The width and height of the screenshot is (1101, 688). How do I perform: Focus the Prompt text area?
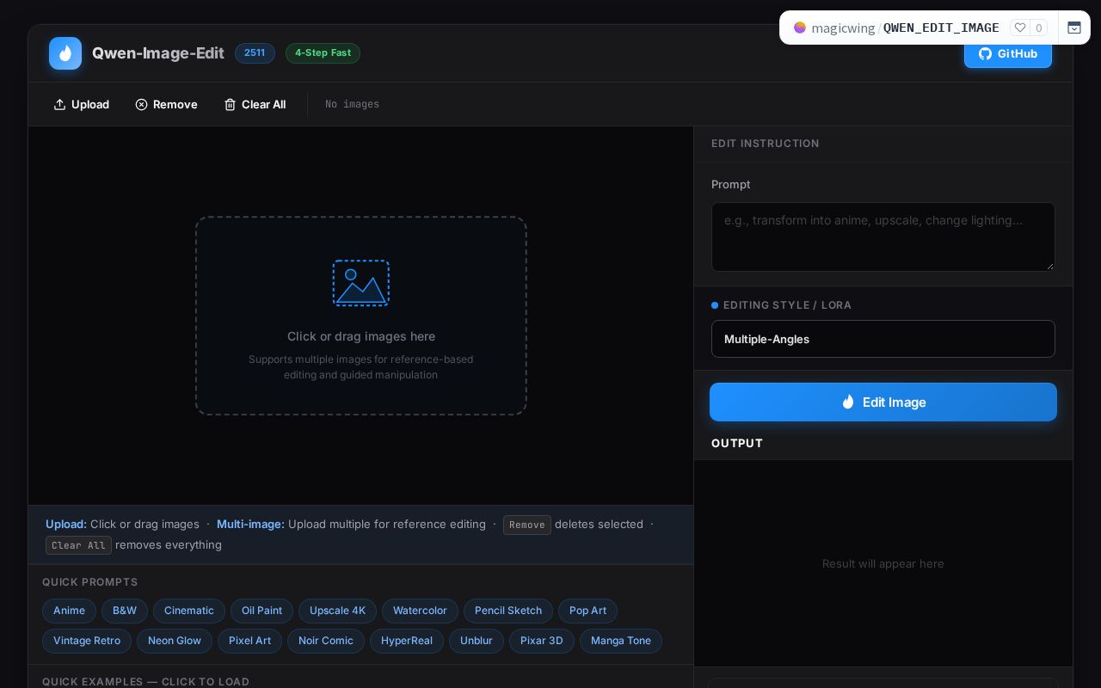(883, 236)
